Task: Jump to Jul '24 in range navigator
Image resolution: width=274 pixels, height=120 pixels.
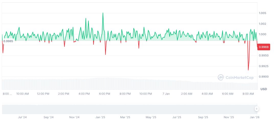Action: point(22,117)
